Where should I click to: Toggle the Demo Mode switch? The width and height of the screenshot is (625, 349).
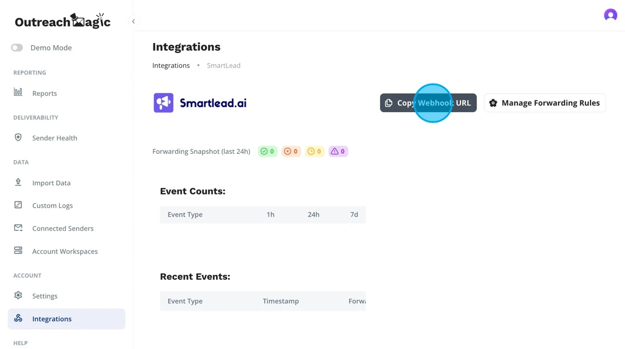(17, 48)
